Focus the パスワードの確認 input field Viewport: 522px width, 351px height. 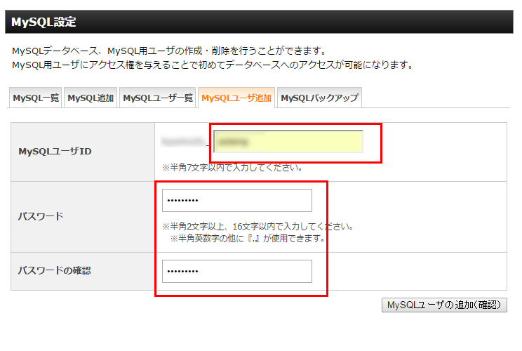[237, 272]
